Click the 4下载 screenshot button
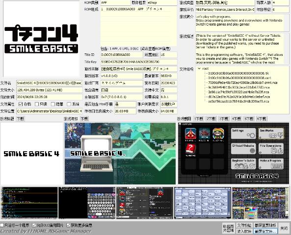This screenshot has width=291, height=235. coord(237,119)
